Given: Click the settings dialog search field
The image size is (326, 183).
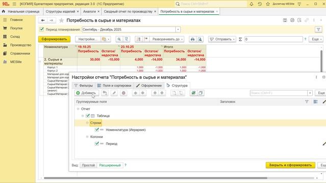Looking at the screenshot, I should tap(279, 93).
